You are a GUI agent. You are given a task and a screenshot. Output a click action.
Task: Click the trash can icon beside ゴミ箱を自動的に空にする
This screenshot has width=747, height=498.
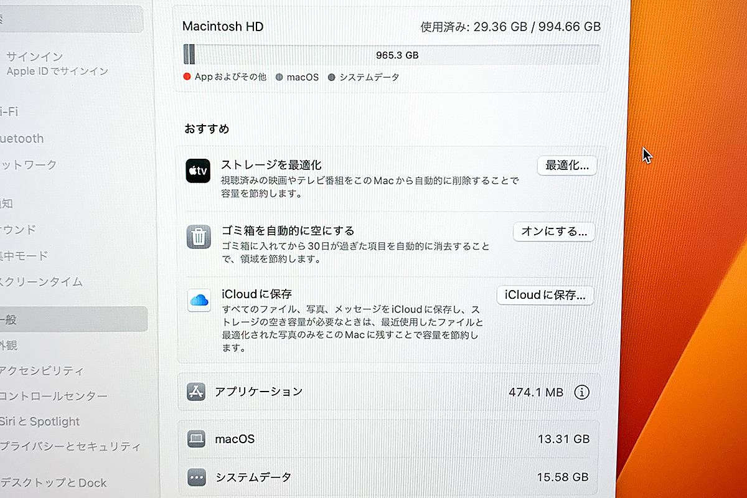[199, 237]
